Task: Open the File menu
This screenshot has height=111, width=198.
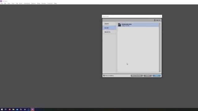Action: [2, 3]
